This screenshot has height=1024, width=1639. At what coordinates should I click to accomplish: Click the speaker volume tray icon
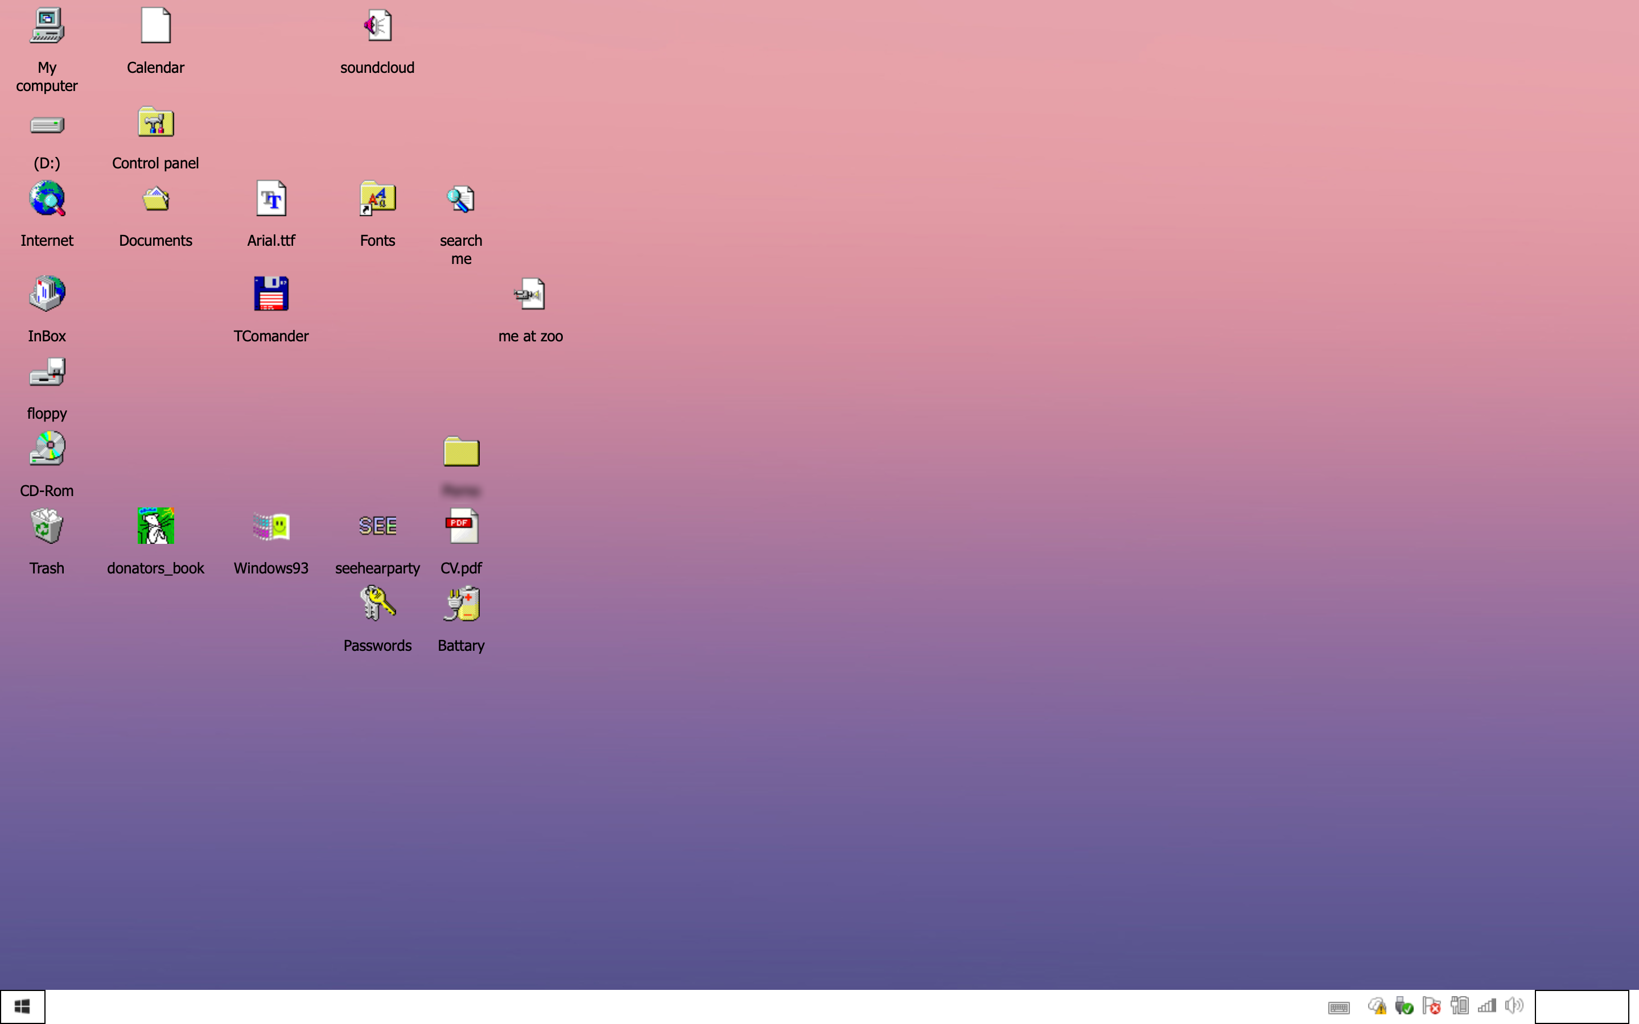[x=1514, y=1006]
